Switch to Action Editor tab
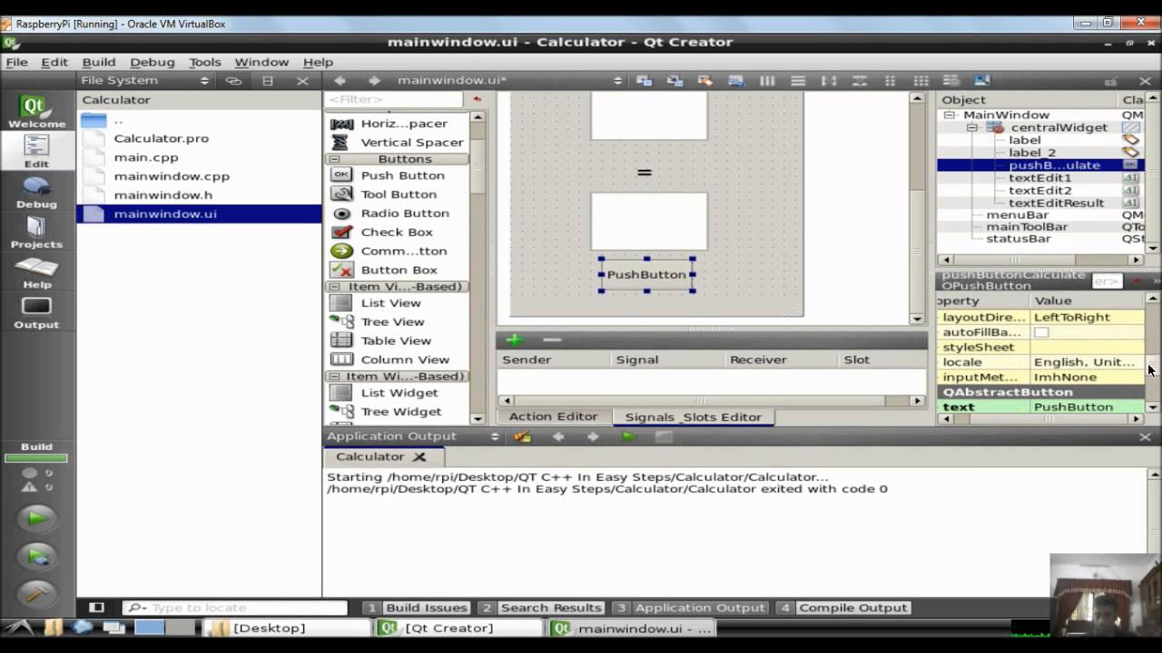Viewport: 1162px width, 653px height. pos(553,416)
